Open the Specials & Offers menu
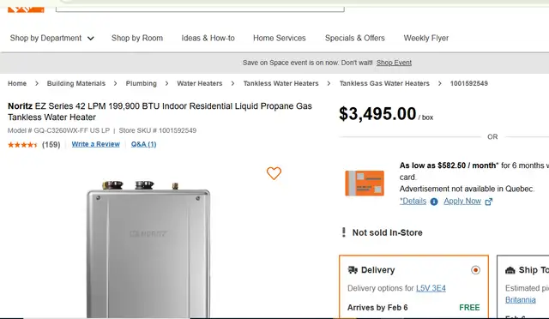 354,39
